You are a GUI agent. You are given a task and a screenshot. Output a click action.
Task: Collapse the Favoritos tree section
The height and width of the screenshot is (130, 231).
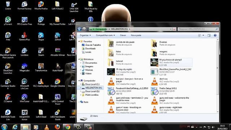[79, 42]
